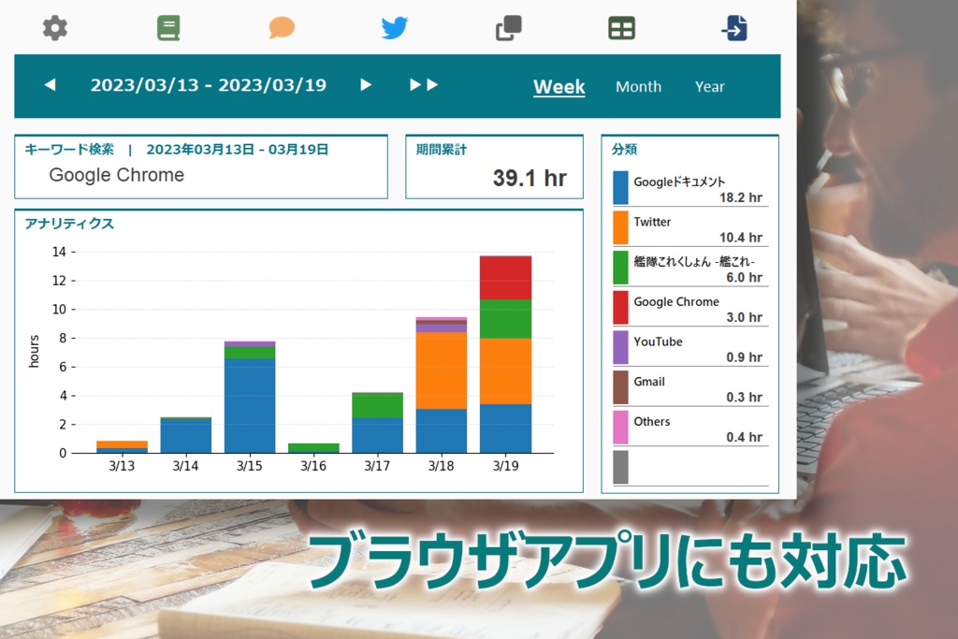
Task: Click the 0.9 hr value
Action: coord(744,357)
